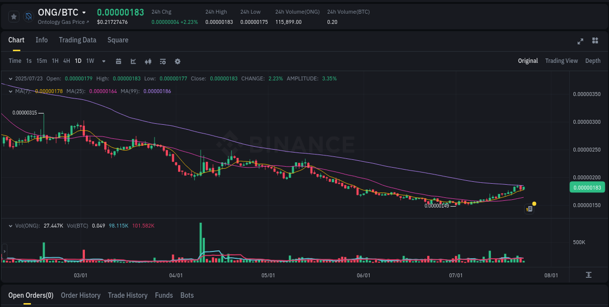Select the Order History tab
Image resolution: width=609 pixels, height=307 pixels.
[80, 295]
